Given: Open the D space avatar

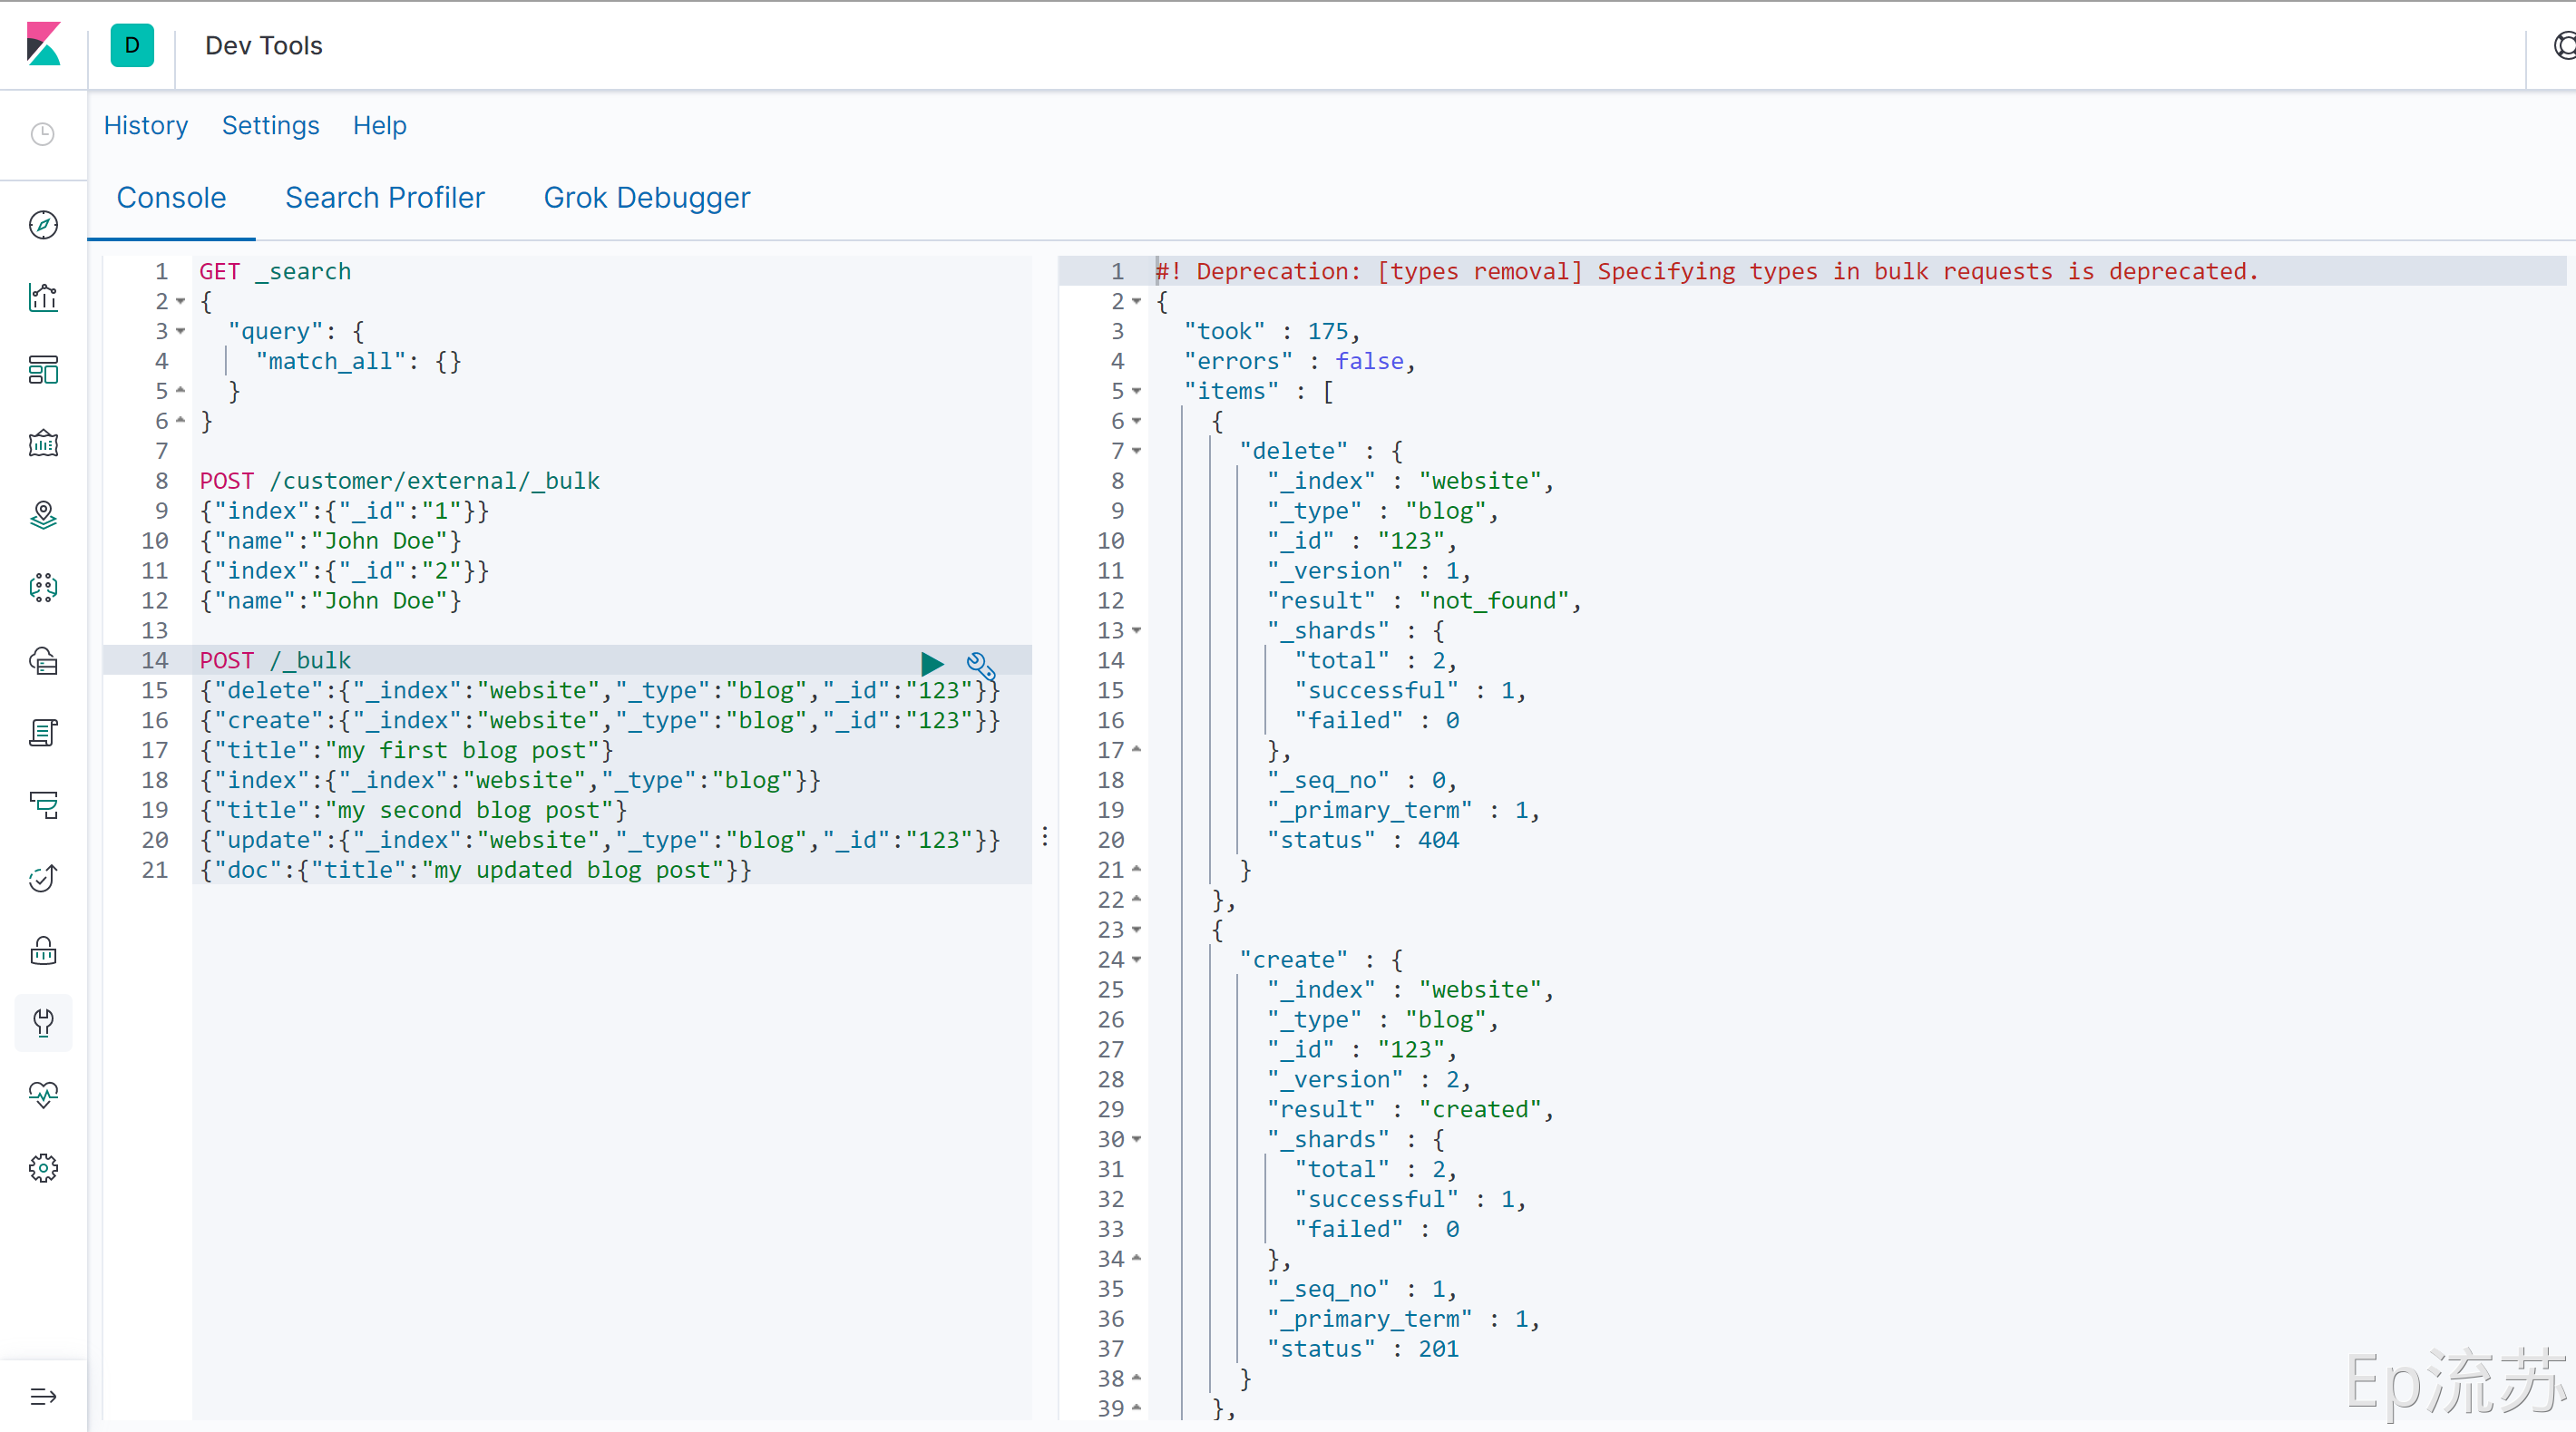Looking at the screenshot, I should [x=132, y=45].
